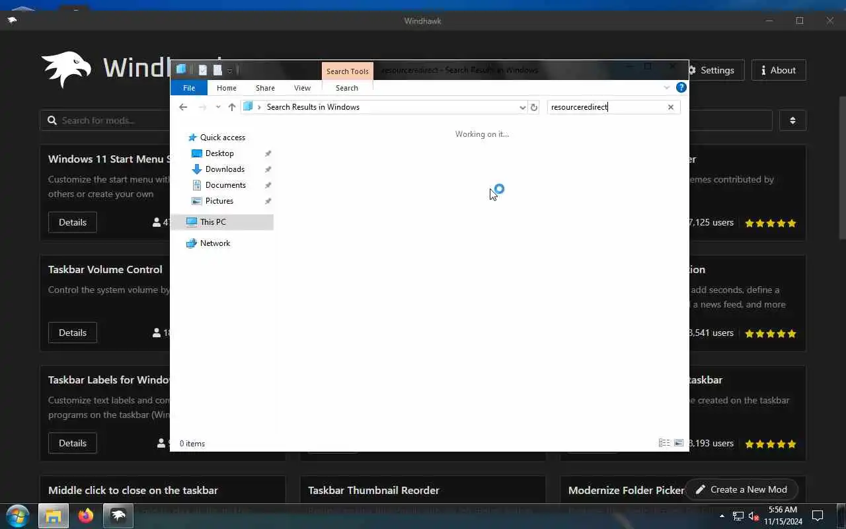Show hidden system tray icons
The height and width of the screenshot is (529, 846).
pyautogui.click(x=722, y=516)
